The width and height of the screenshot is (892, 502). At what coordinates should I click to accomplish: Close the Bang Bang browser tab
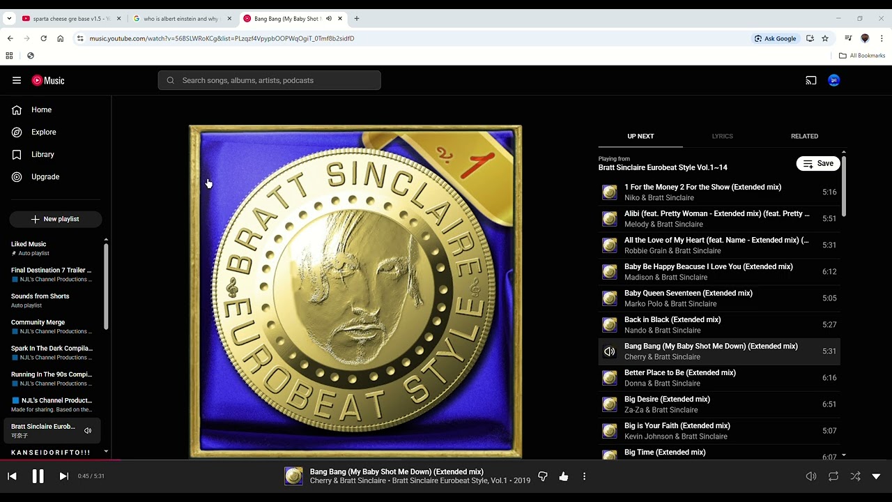coord(340,19)
